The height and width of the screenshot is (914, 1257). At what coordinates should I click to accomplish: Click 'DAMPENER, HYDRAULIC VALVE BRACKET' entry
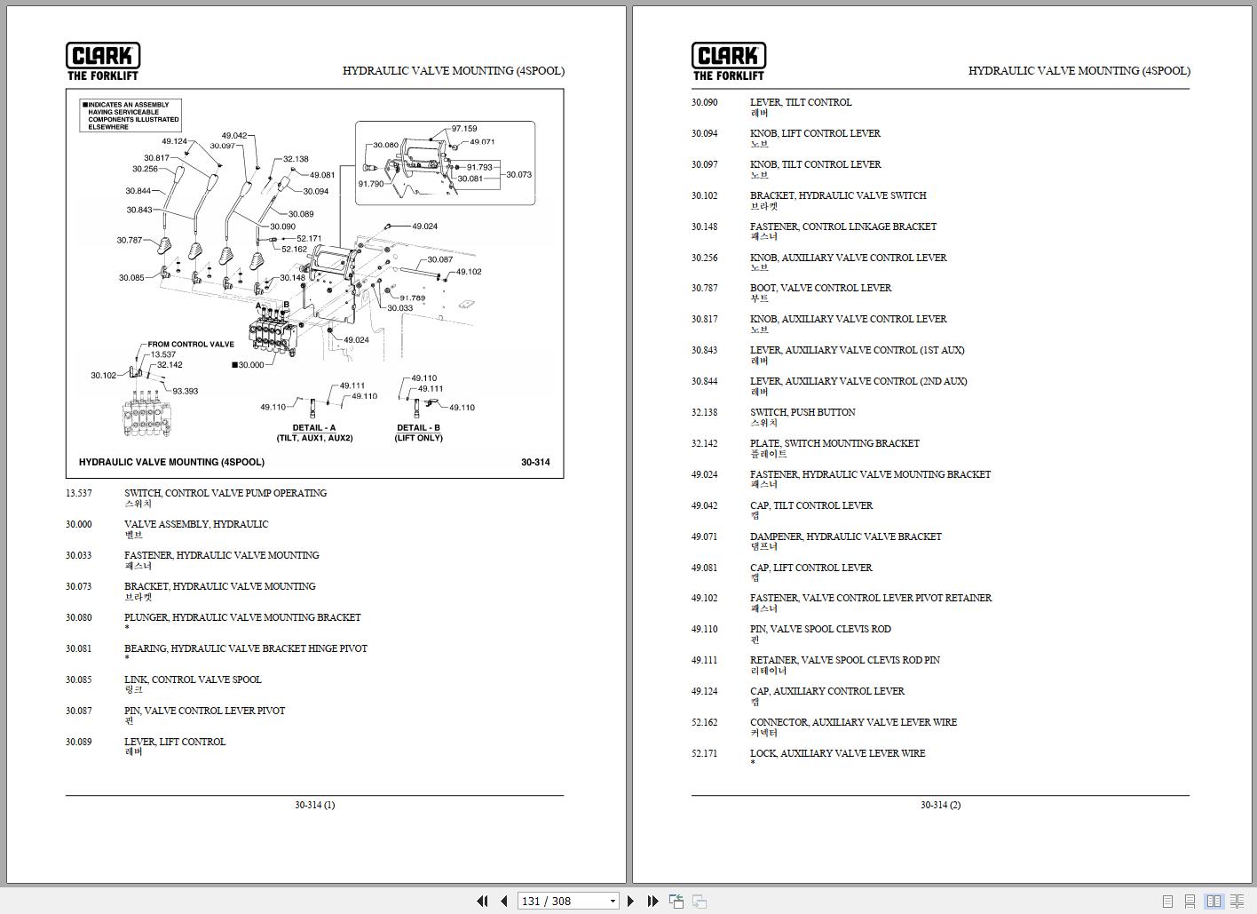[x=846, y=536]
